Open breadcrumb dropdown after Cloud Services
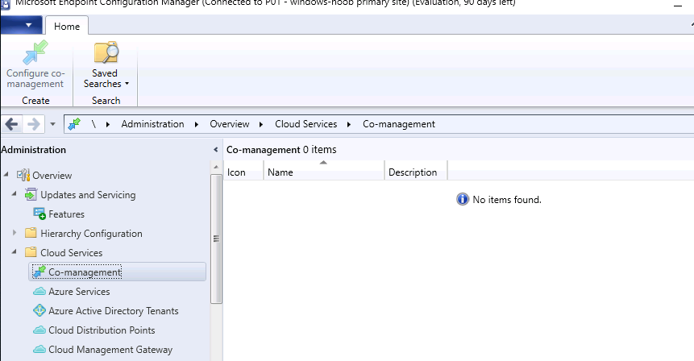Viewport: 694px width, 361px height. coord(349,124)
